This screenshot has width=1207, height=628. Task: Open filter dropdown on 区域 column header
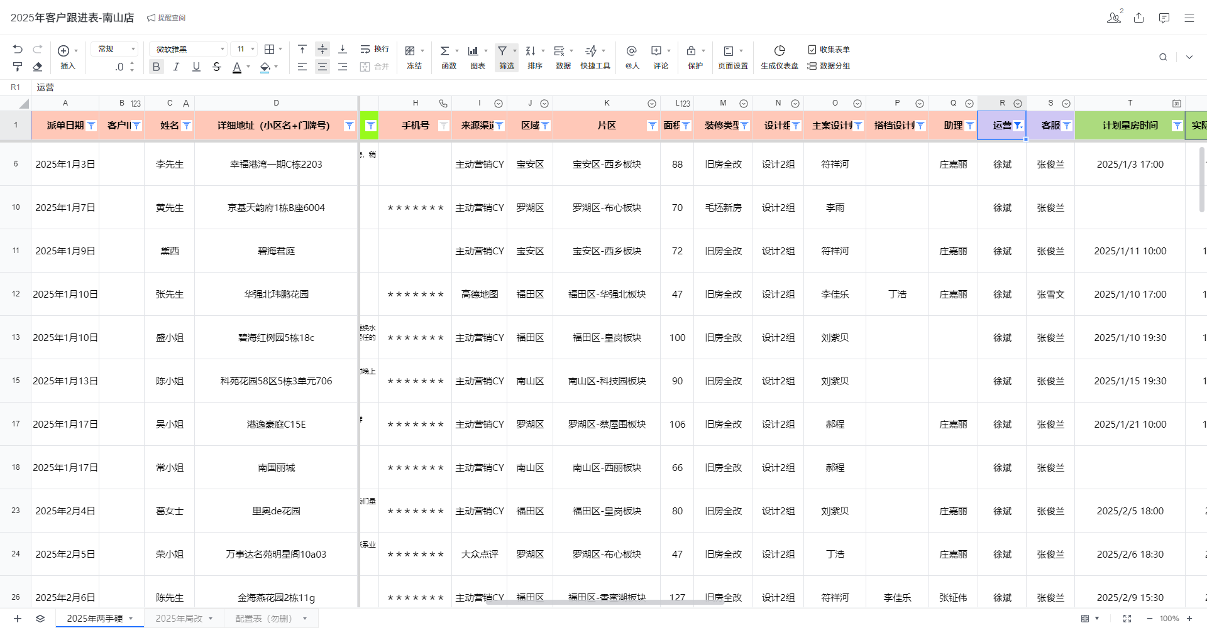(545, 126)
